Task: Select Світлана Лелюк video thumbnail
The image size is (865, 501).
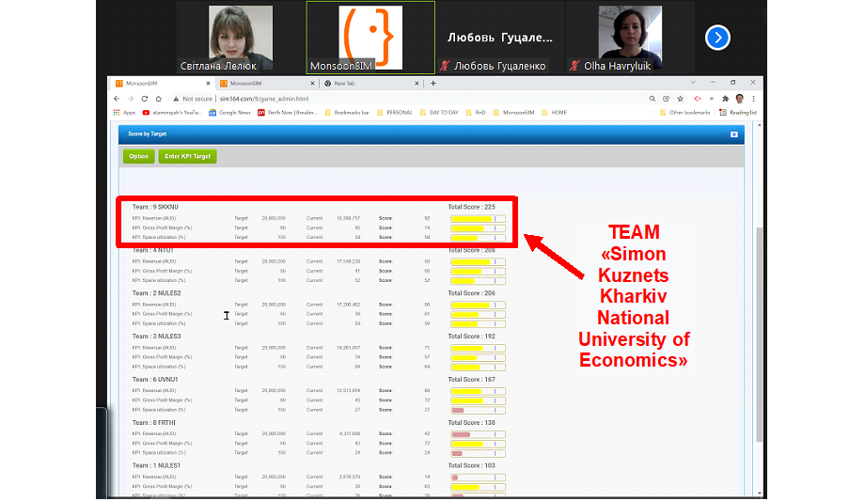Action: point(241,38)
